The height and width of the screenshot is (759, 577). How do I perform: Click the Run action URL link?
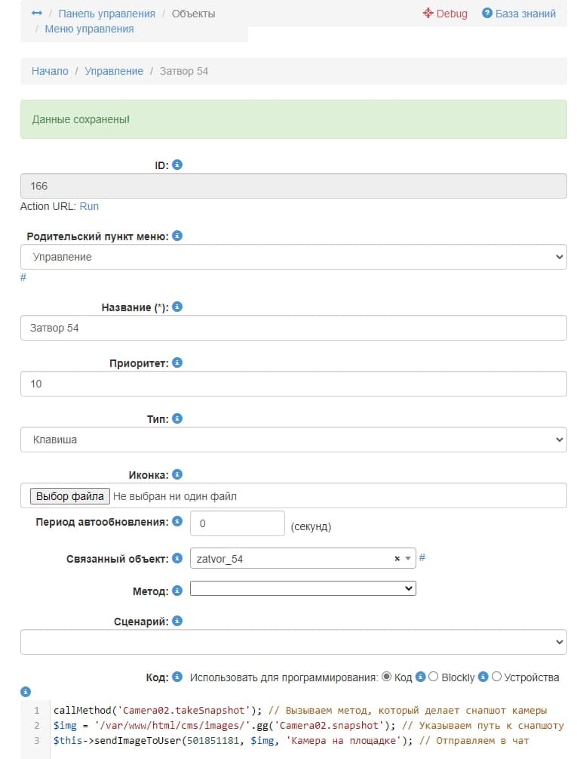click(89, 206)
